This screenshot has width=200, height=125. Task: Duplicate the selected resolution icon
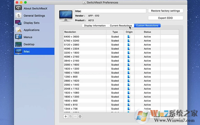pos(70,116)
